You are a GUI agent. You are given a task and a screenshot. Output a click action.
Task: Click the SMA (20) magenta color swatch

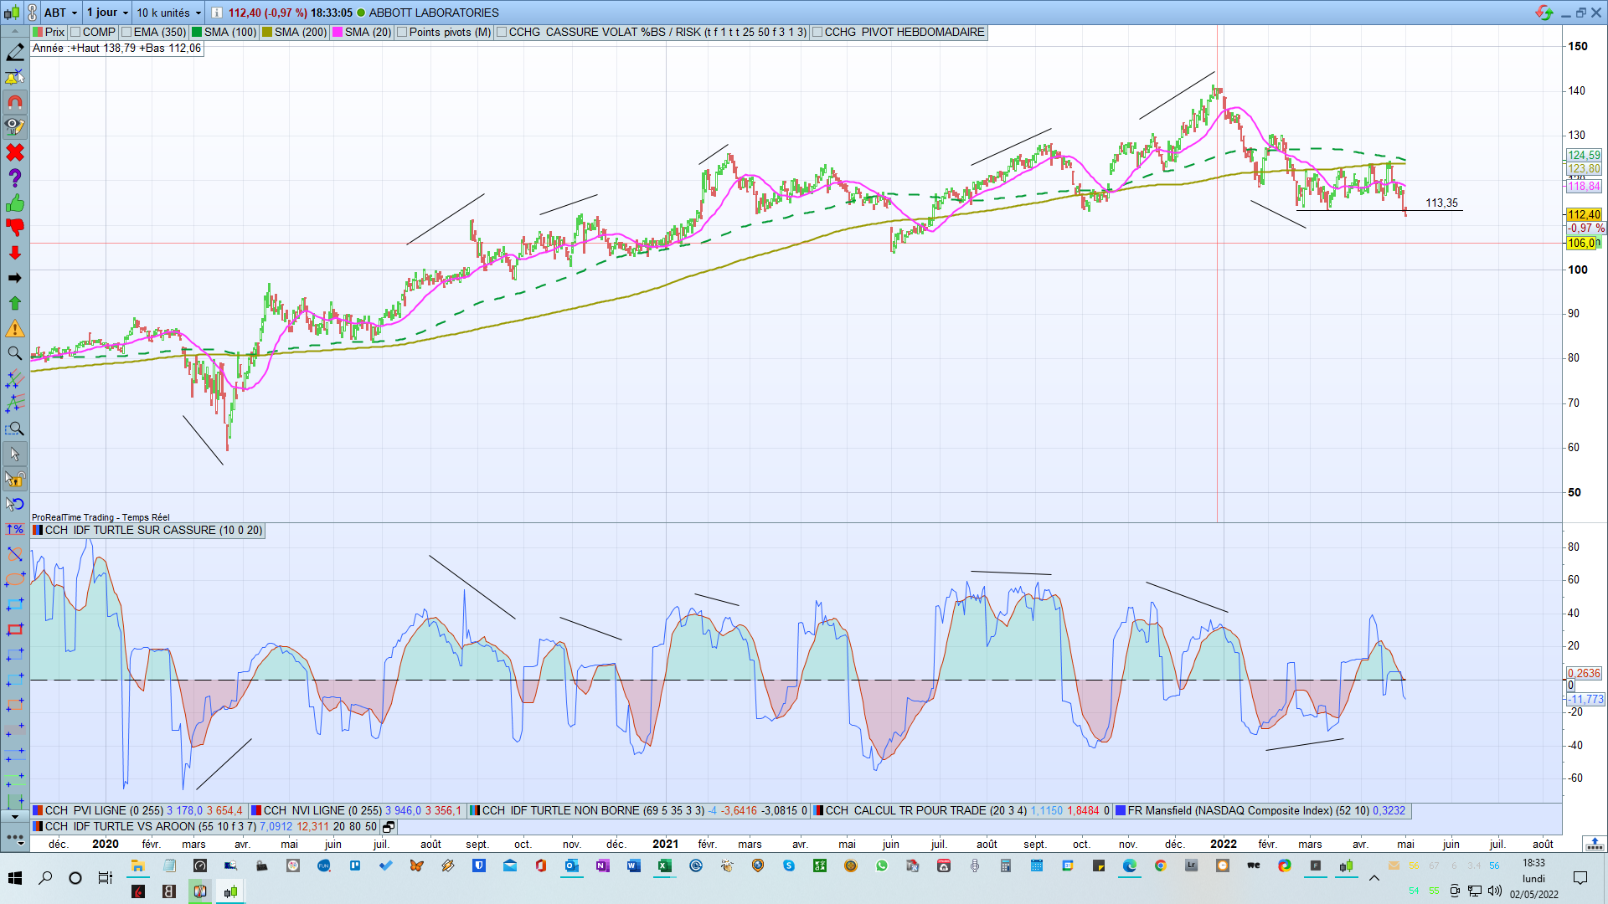[x=338, y=32]
